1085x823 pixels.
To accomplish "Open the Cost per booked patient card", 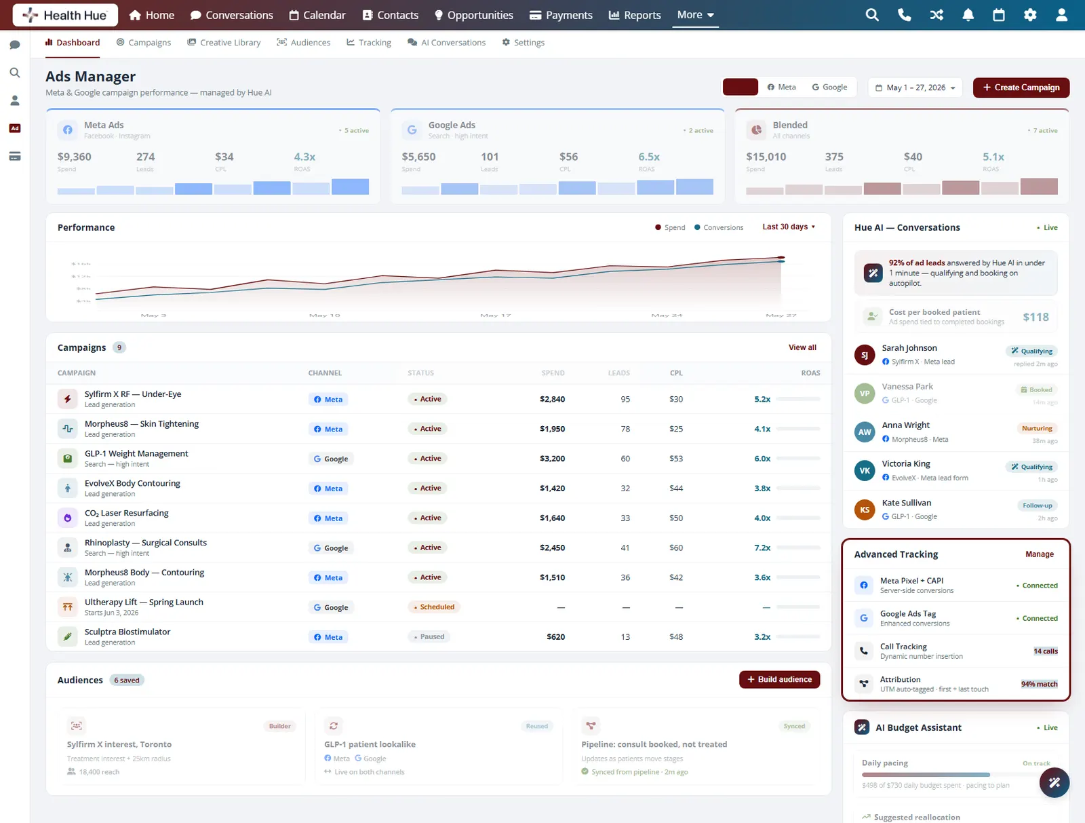I will click(x=956, y=317).
